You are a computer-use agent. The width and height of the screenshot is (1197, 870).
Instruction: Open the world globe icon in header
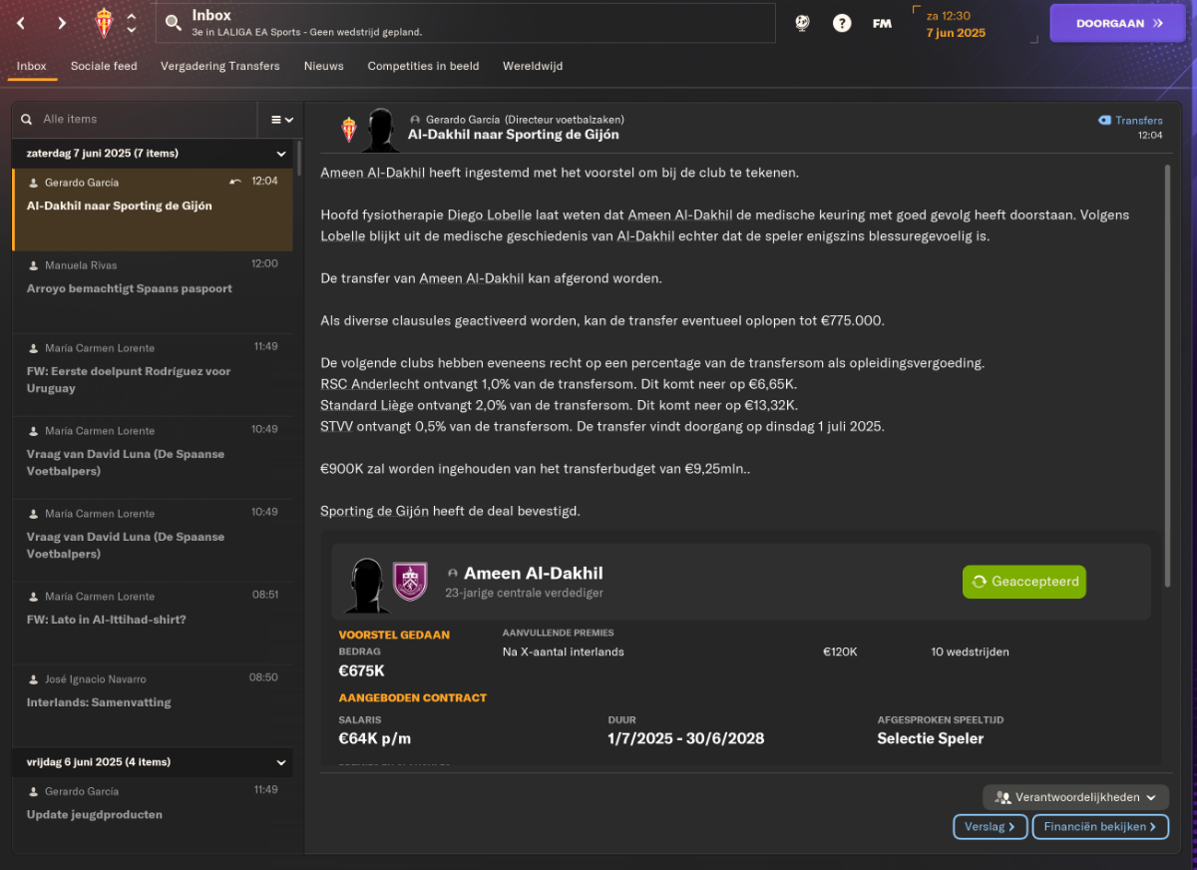coord(802,22)
